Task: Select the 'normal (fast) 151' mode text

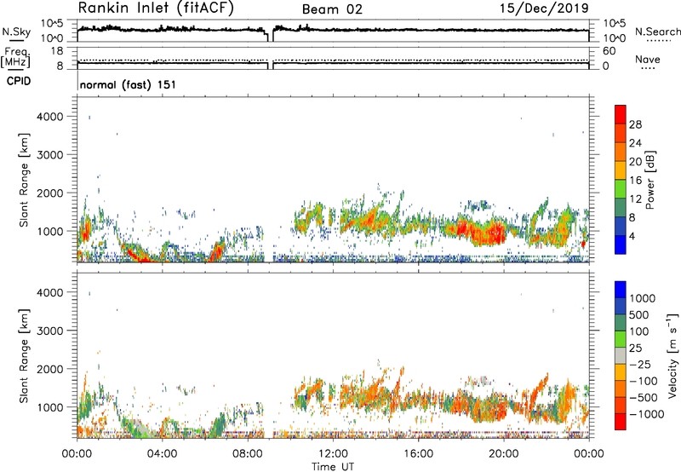Action: 129,84
